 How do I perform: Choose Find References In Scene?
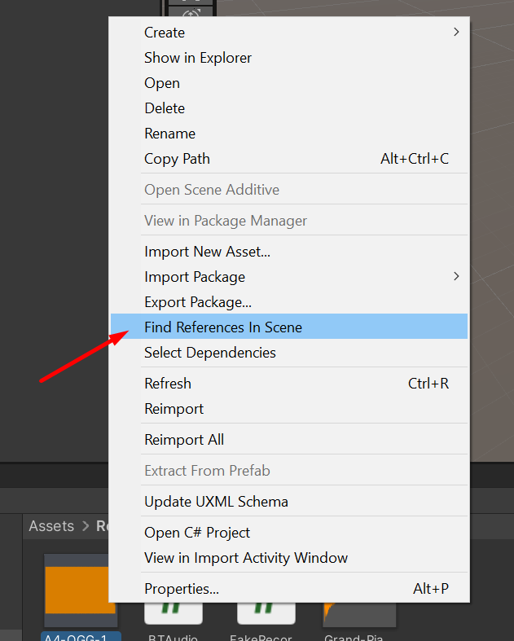pyautogui.click(x=223, y=327)
